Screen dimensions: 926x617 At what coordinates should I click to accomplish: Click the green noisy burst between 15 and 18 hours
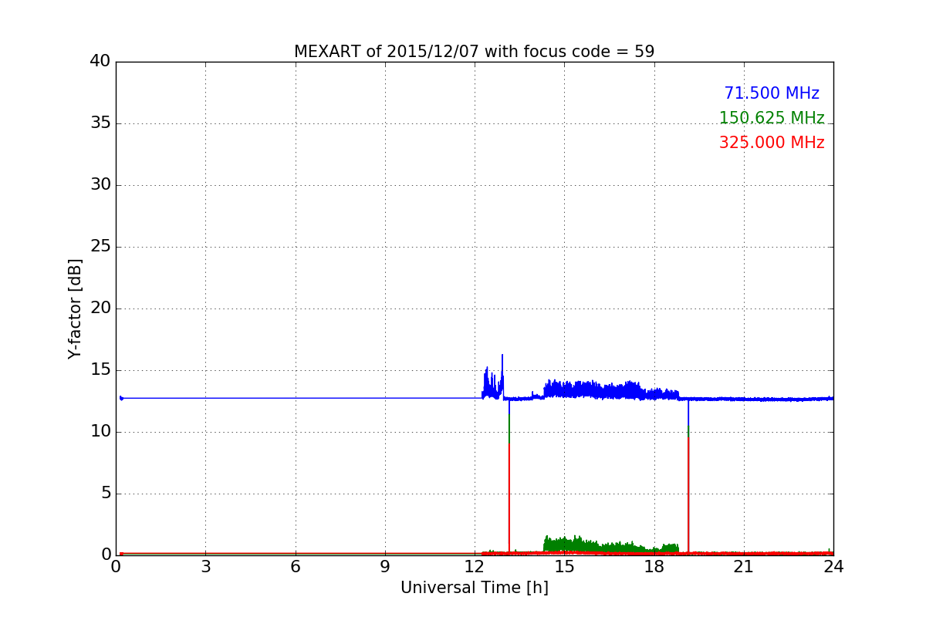[611, 545]
